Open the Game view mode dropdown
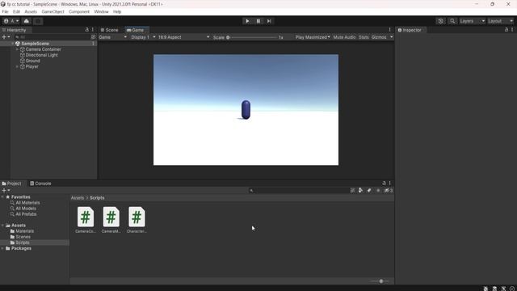This screenshot has height=291, width=517. pyautogui.click(x=113, y=37)
